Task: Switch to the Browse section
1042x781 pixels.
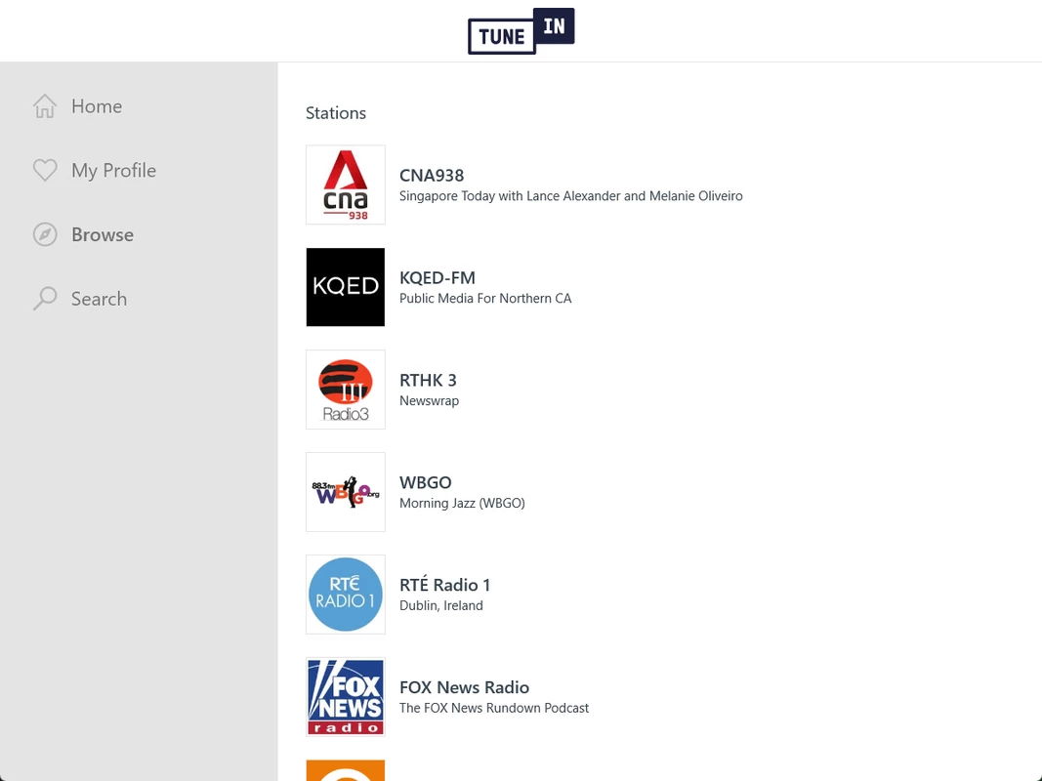Action: (103, 234)
